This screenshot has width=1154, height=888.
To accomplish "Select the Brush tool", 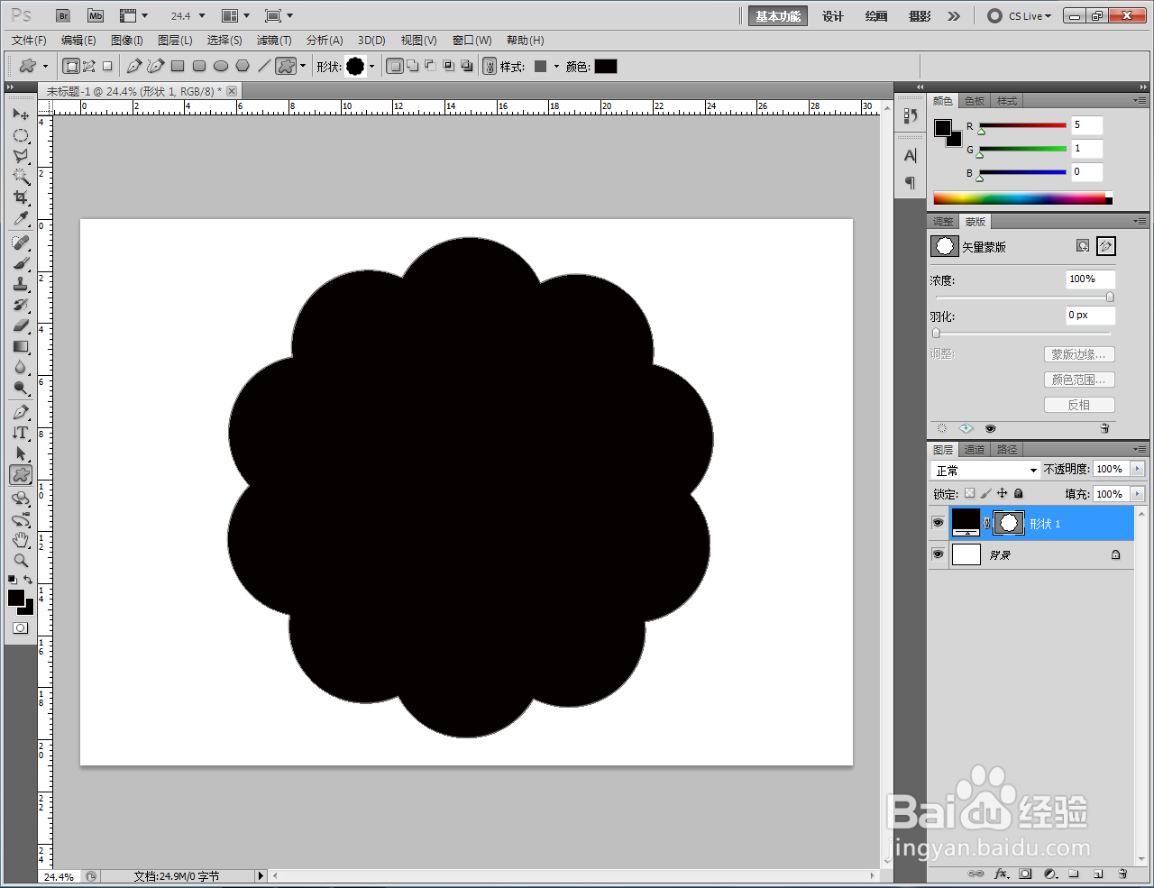I will [21, 263].
